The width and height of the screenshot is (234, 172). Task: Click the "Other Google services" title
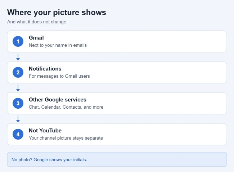[58, 100]
